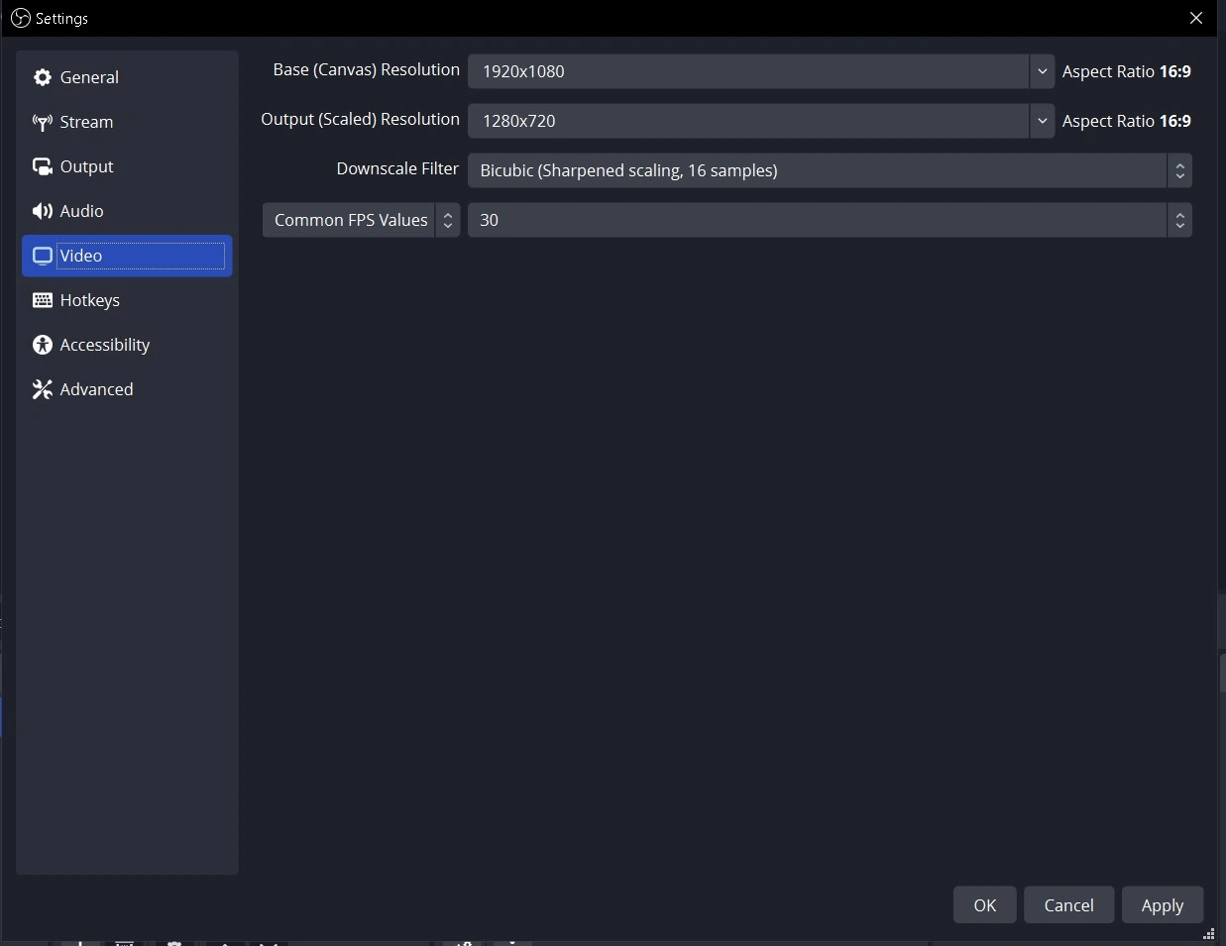Apply the video settings changes
Image resolution: width=1226 pixels, height=946 pixels.
click(x=1162, y=905)
